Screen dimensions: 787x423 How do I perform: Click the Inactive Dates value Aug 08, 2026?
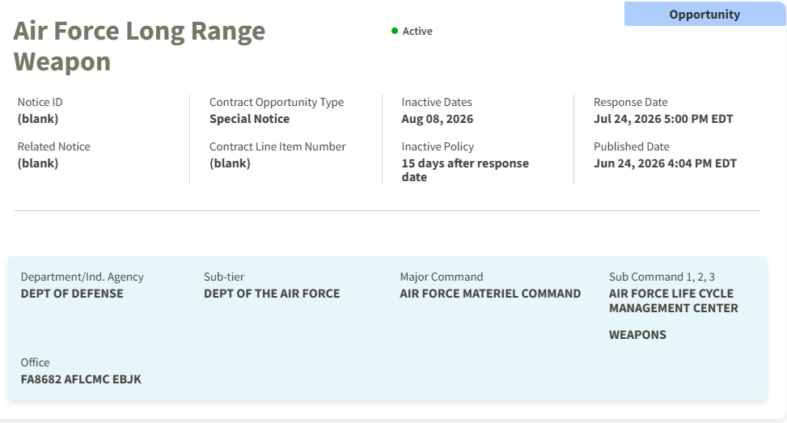(x=437, y=119)
